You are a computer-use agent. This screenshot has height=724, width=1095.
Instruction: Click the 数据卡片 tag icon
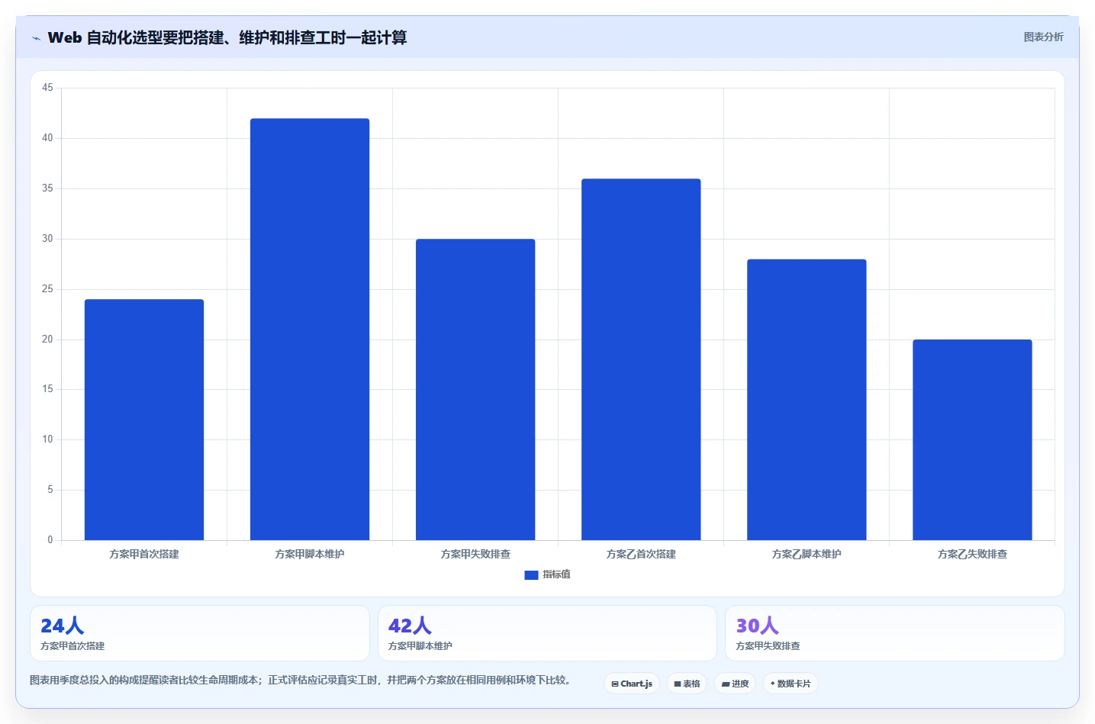tap(773, 684)
